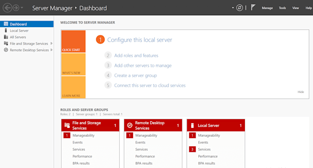This screenshot has width=313, height=168.
Task: Click the Services badge showing 3 alerts
Action: 192,149
